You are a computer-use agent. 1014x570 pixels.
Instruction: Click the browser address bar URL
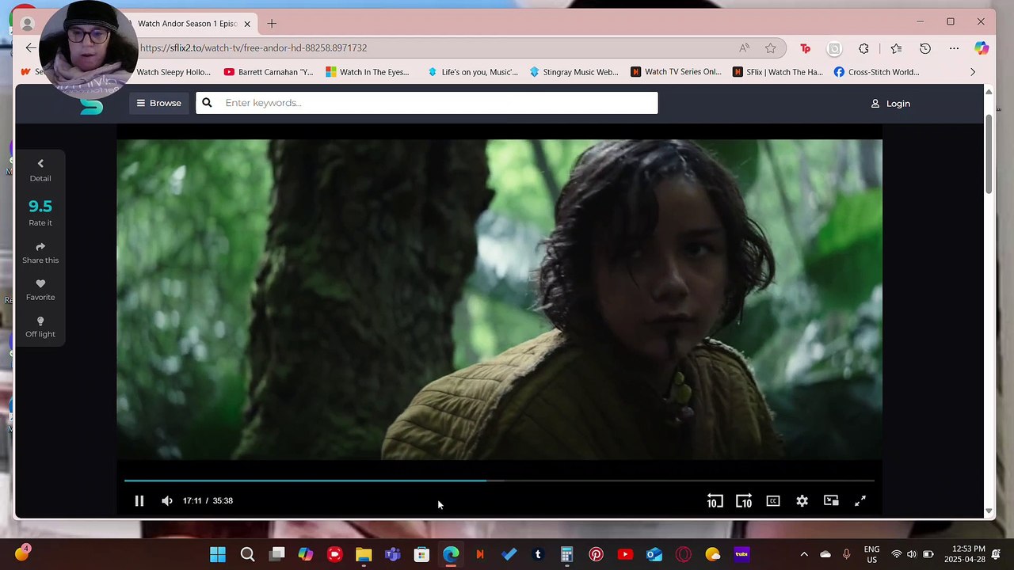coord(253,48)
